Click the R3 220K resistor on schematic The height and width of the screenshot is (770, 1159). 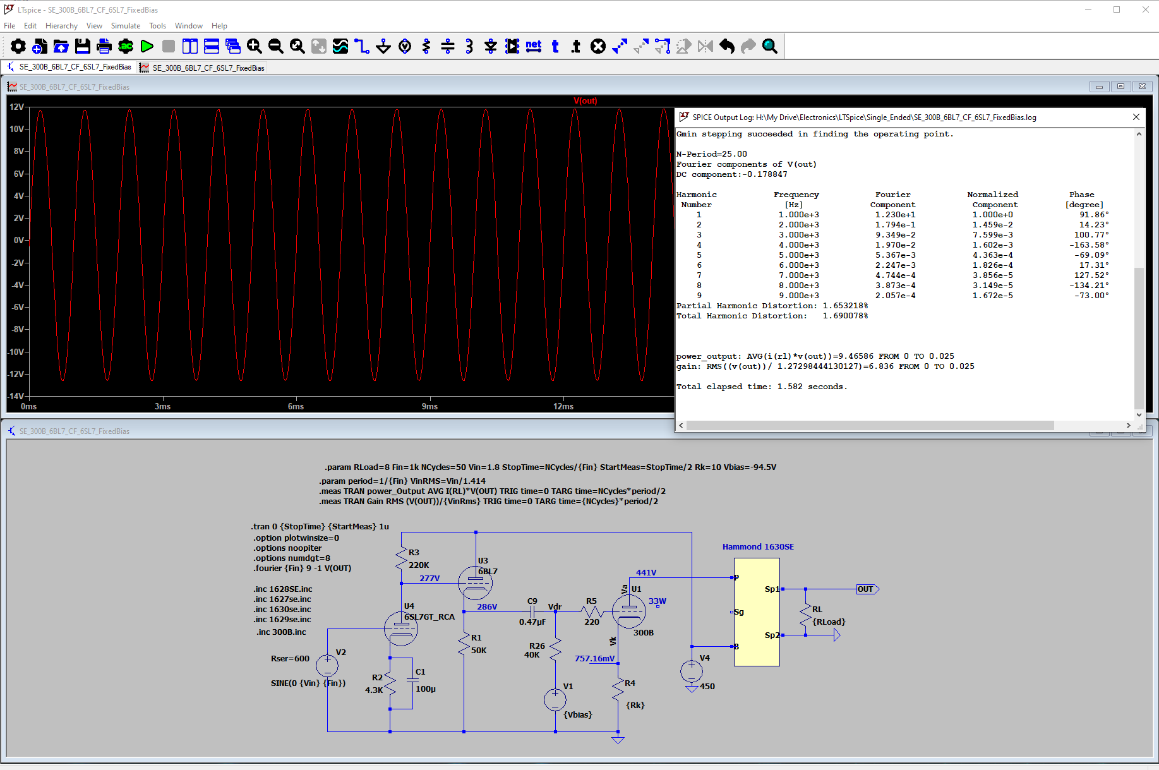(402, 558)
